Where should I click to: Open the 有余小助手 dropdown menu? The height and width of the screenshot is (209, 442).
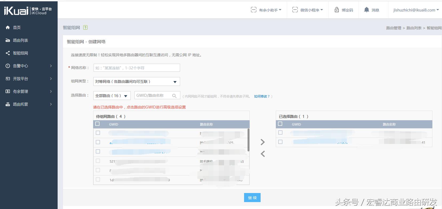click(x=270, y=10)
